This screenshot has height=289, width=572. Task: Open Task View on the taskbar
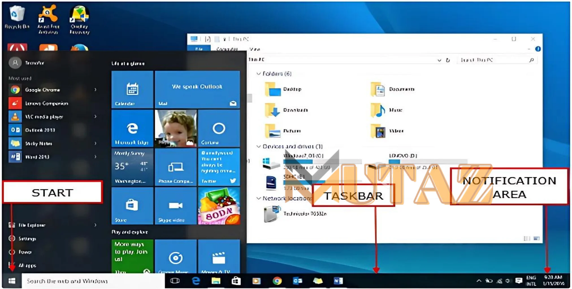175,281
